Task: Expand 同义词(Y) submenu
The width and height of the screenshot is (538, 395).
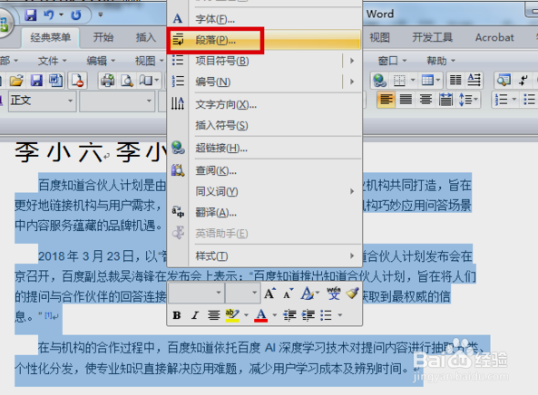Action: 264,191
